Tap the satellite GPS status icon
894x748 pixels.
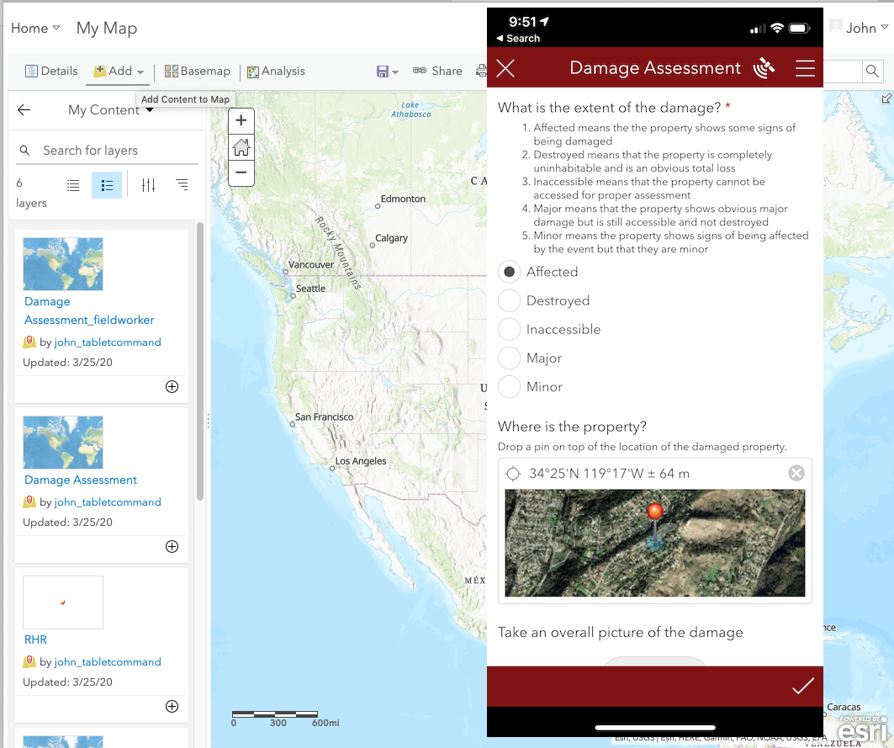click(x=764, y=69)
